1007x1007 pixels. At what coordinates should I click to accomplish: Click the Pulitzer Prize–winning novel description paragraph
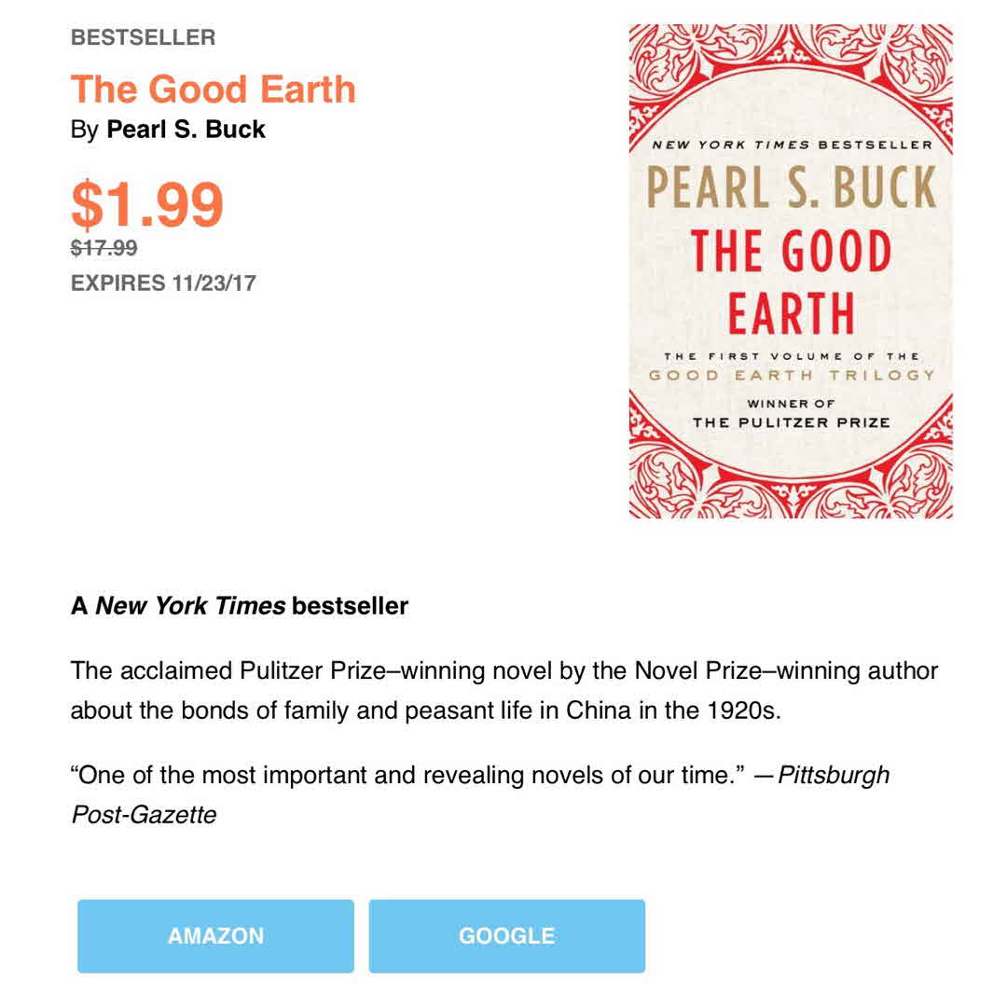[x=504, y=690]
